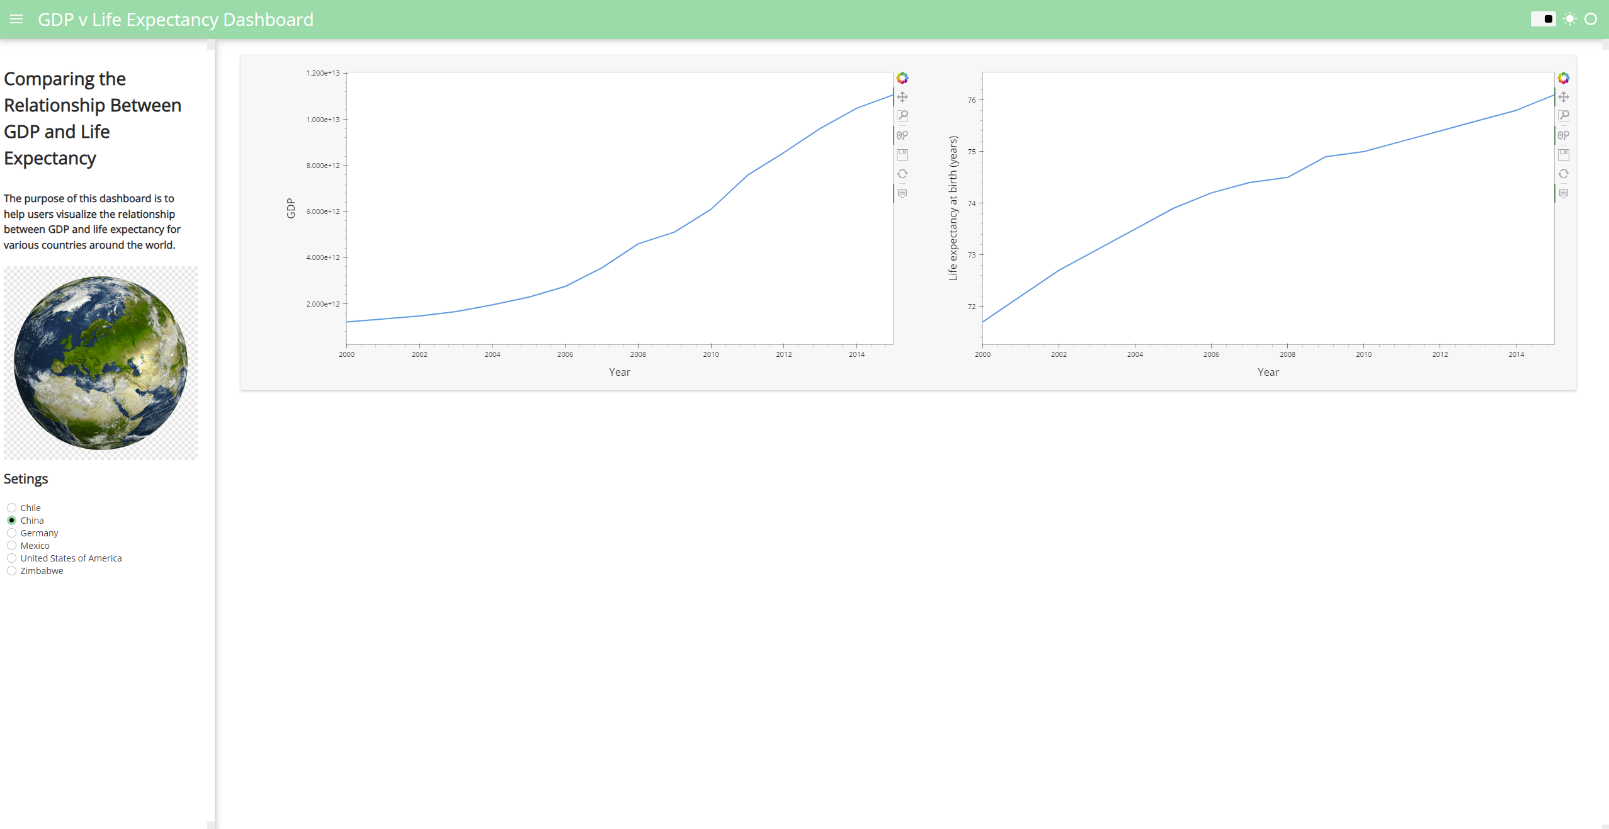This screenshot has width=1609, height=829.
Task: Choose United States of America as the country
Action: (x=11, y=558)
